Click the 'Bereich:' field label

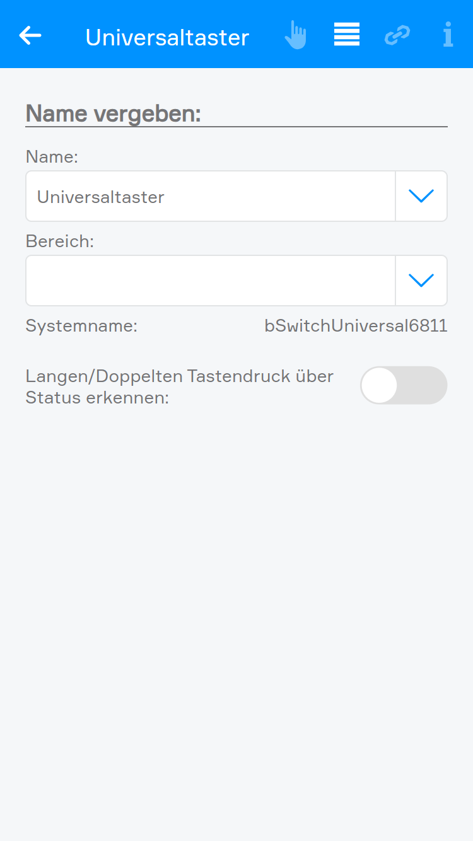(x=59, y=241)
